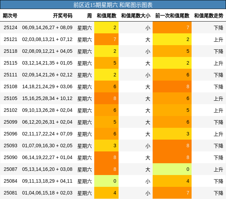
Task: Click issue number 25111
Action: (x=10, y=75)
